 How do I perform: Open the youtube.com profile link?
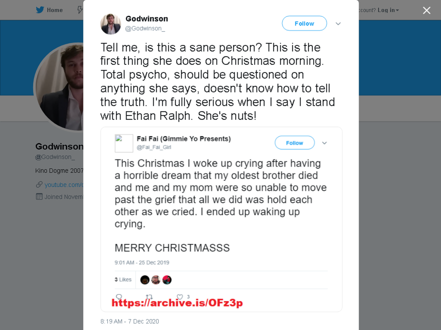point(64,185)
